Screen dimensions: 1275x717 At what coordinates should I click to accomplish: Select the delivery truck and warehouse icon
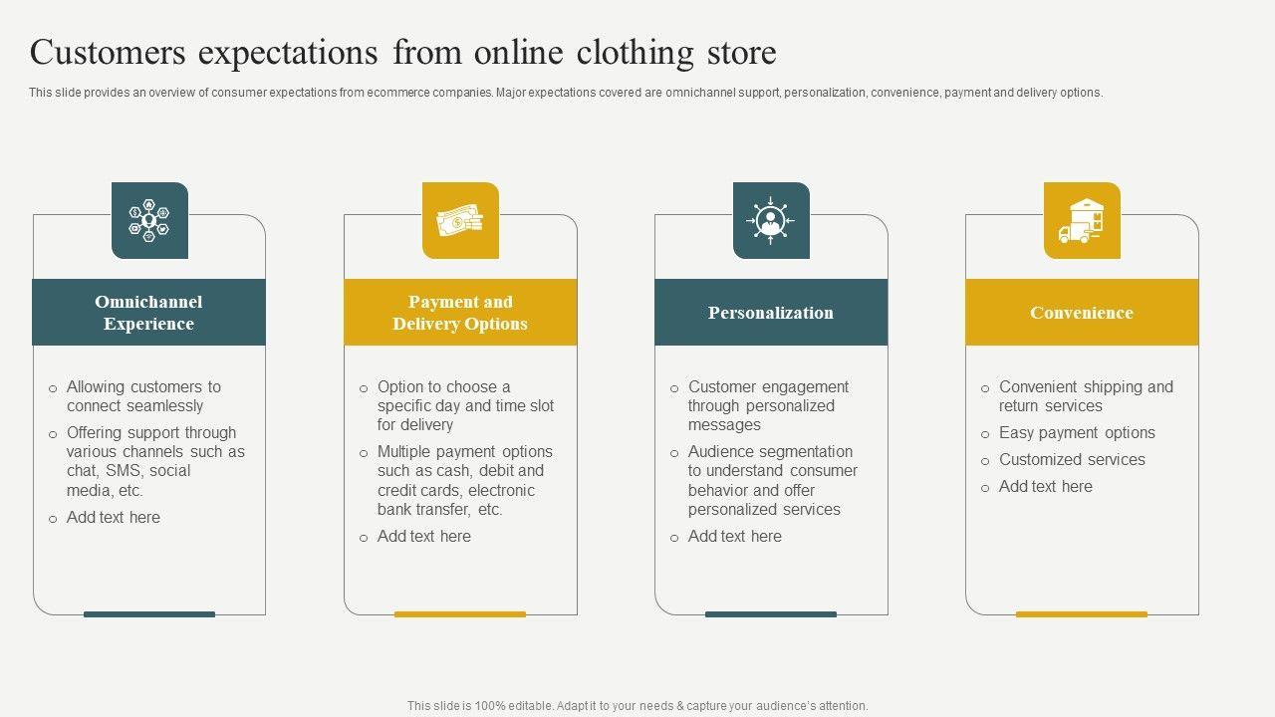(x=1082, y=220)
